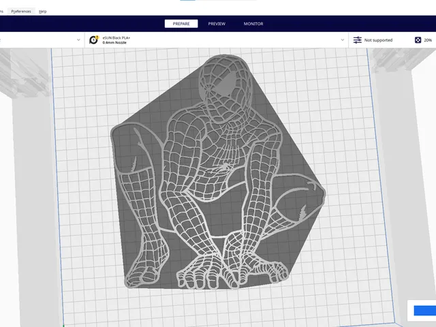436x327 pixels.
Task: Click the blue Slice button
Action: pyautogui.click(x=425, y=311)
